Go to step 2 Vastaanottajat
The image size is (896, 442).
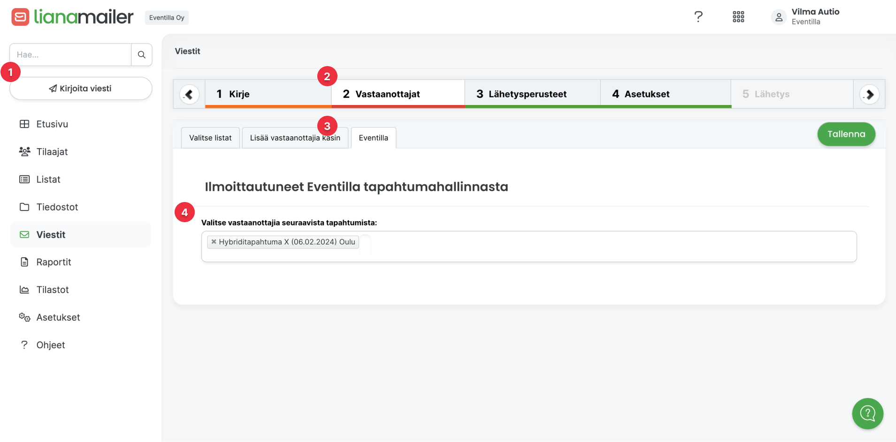click(398, 94)
